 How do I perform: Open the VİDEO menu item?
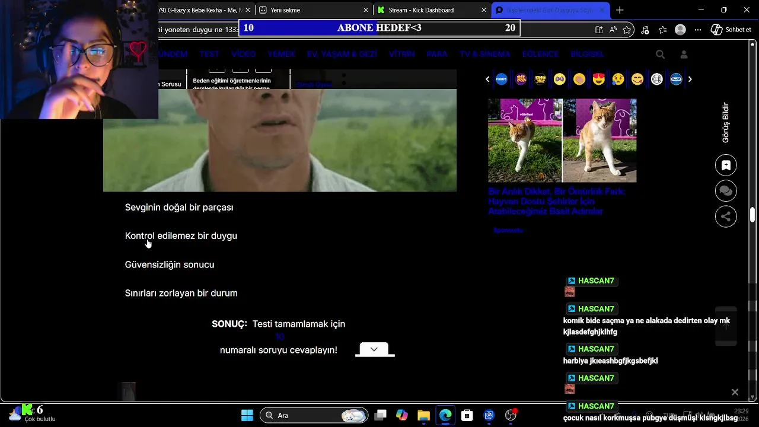[x=244, y=54]
